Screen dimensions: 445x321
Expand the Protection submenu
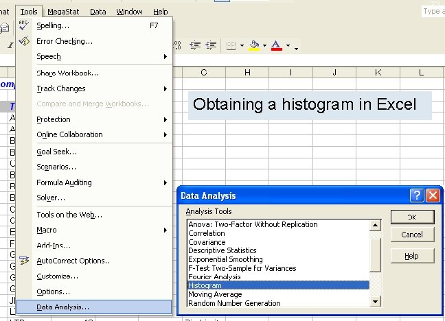[166, 119]
